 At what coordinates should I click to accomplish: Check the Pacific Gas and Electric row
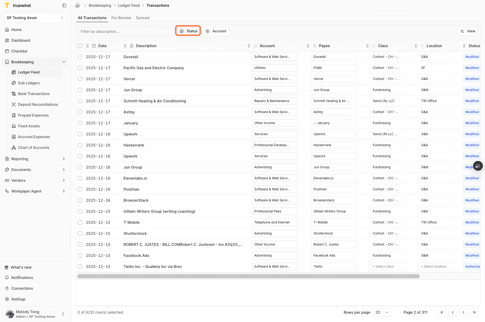[80, 68]
